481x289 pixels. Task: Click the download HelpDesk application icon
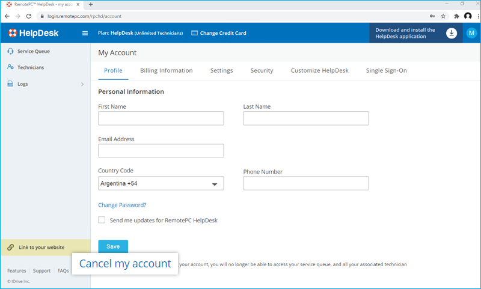pos(452,33)
